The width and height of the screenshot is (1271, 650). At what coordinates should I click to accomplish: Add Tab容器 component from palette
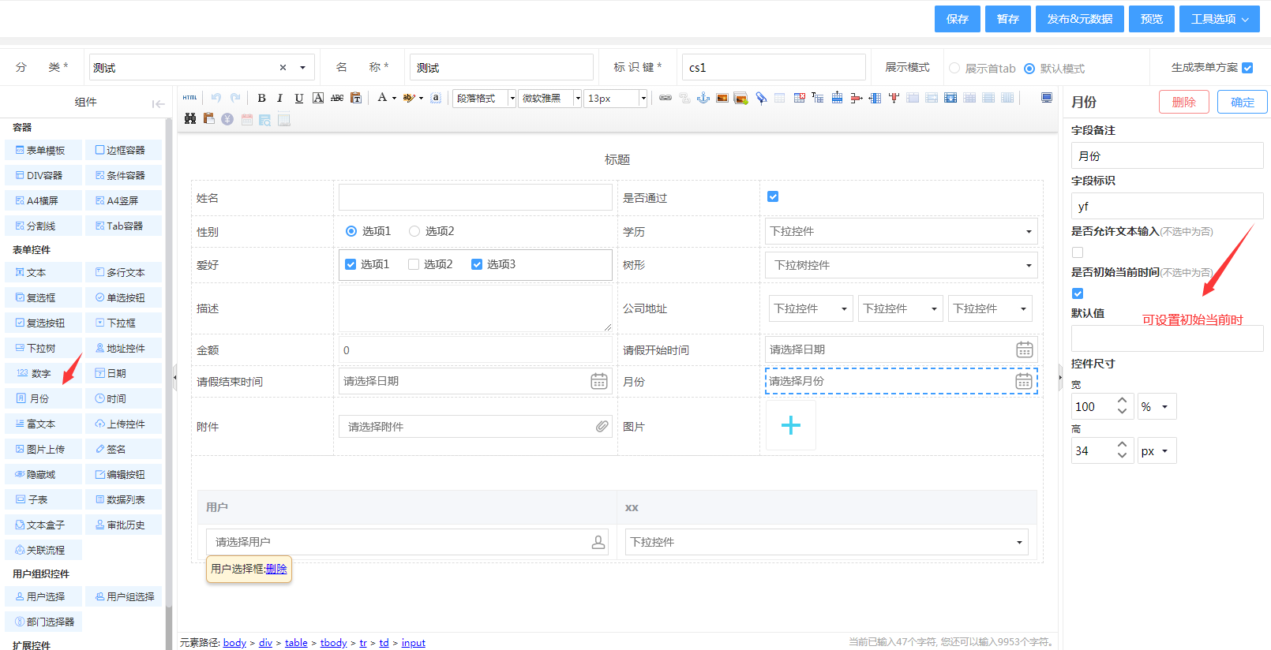pyautogui.click(x=124, y=226)
